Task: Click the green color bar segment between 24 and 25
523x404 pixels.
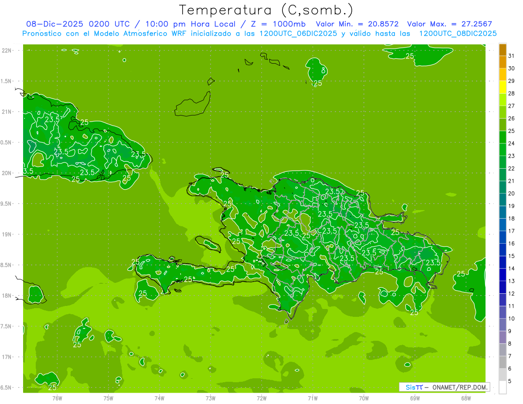Action: click(x=503, y=137)
